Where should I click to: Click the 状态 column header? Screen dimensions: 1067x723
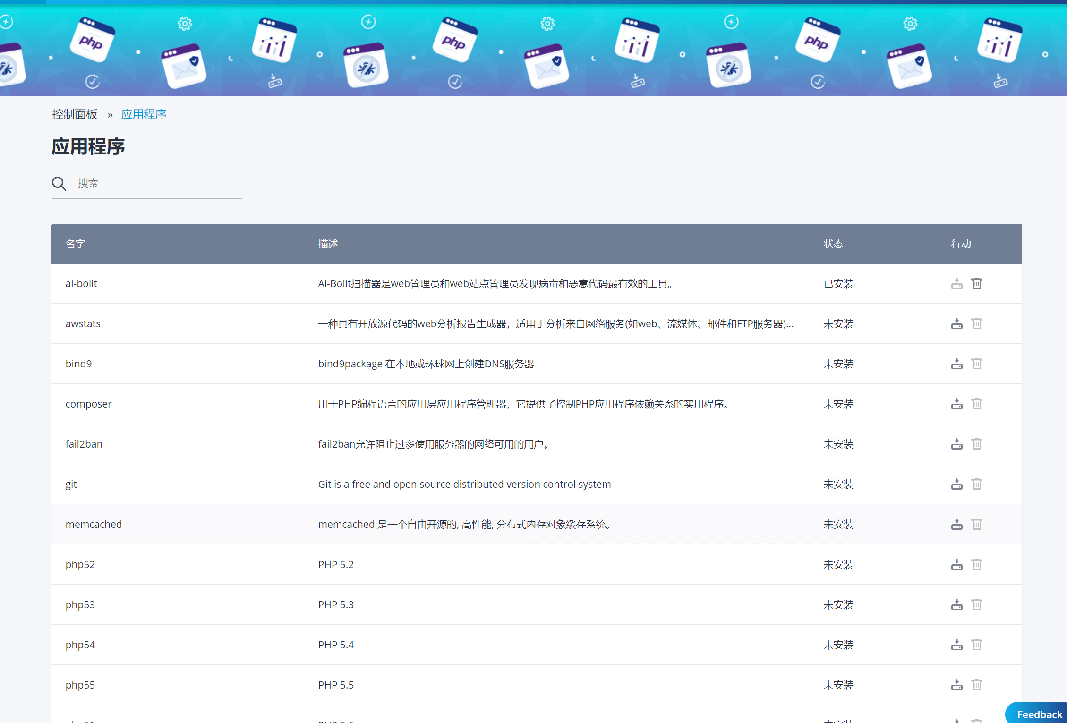pyautogui.click(x=833, y=244)
